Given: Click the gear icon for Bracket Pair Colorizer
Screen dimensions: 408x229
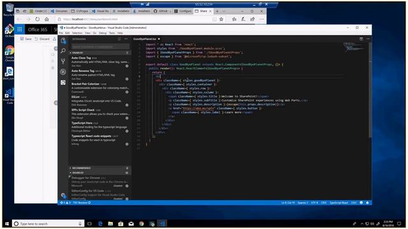Looking at the screenshot, I should [x=127, y=92].
